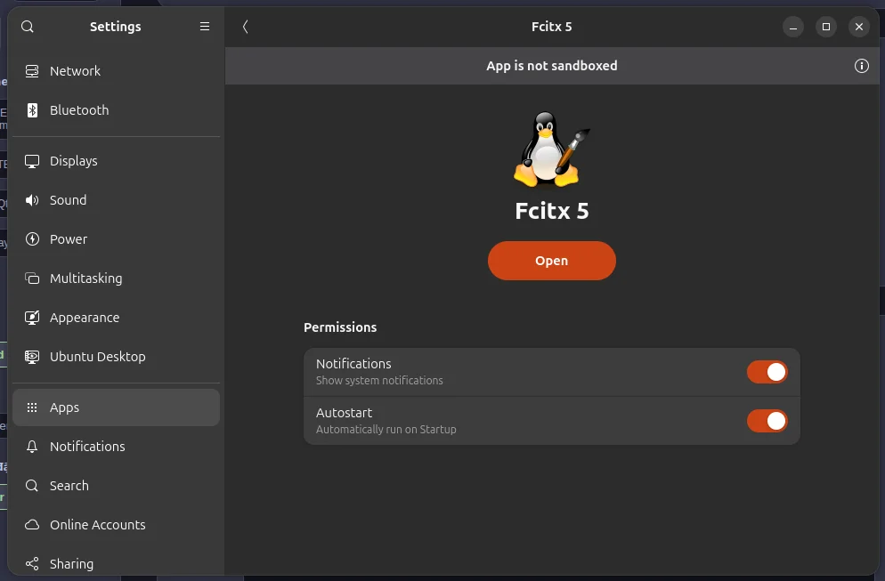Viewport: 885px width, 581px height.
Task: Open the Settings hamburger menu
Action: tap(204, 27)
